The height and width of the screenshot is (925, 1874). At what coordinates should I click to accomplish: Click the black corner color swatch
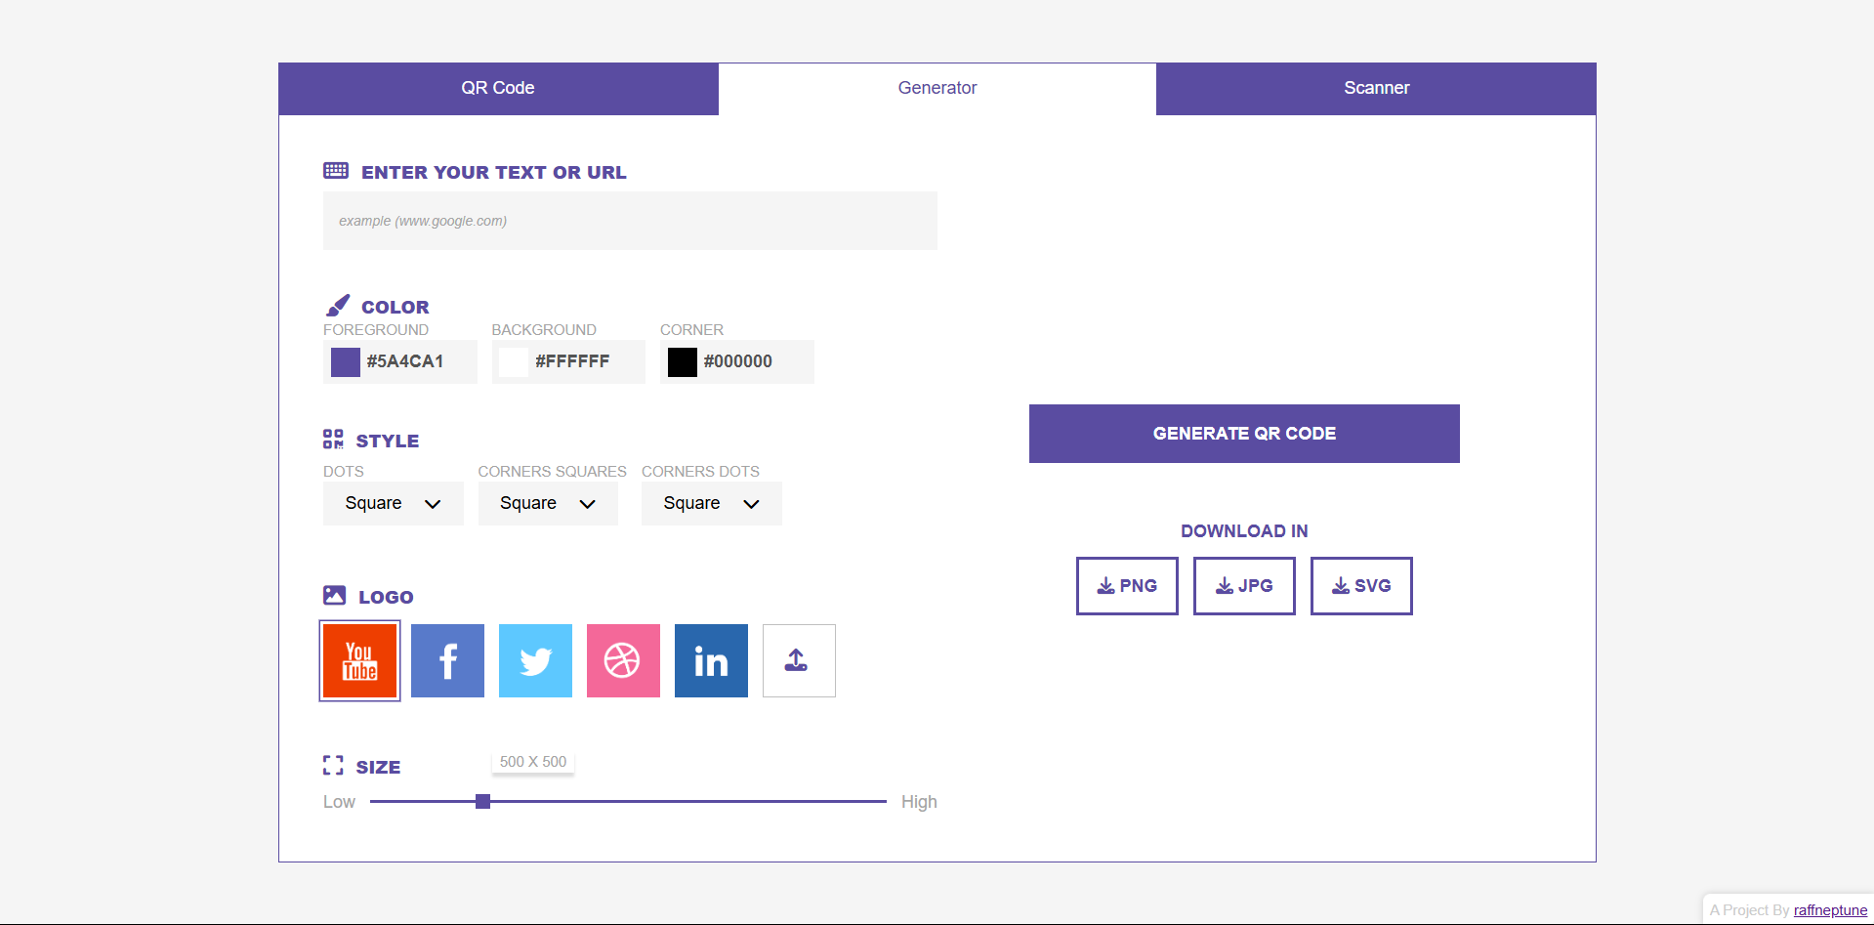[x=683, y=362]
